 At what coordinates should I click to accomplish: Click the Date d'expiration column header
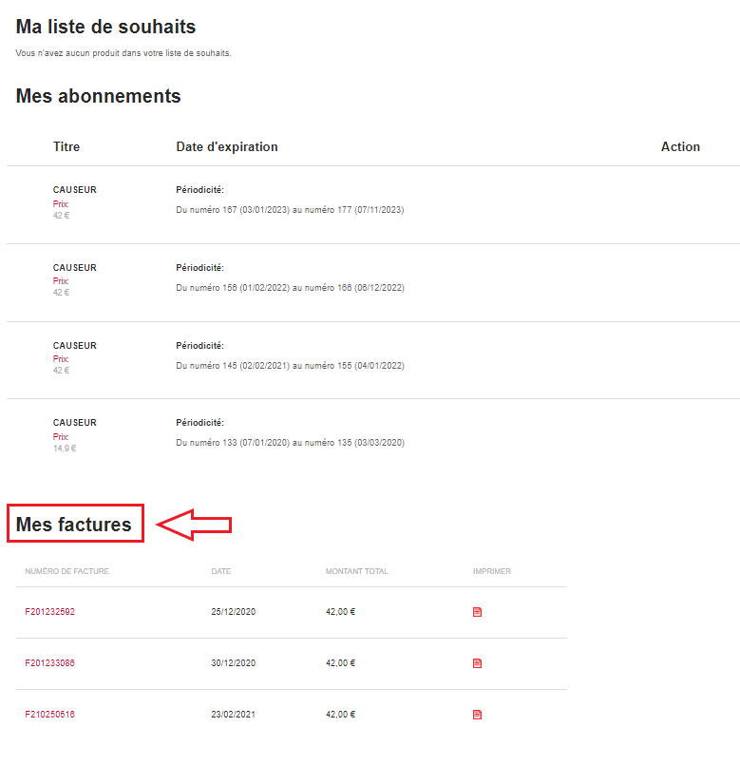tap(227, 147)
